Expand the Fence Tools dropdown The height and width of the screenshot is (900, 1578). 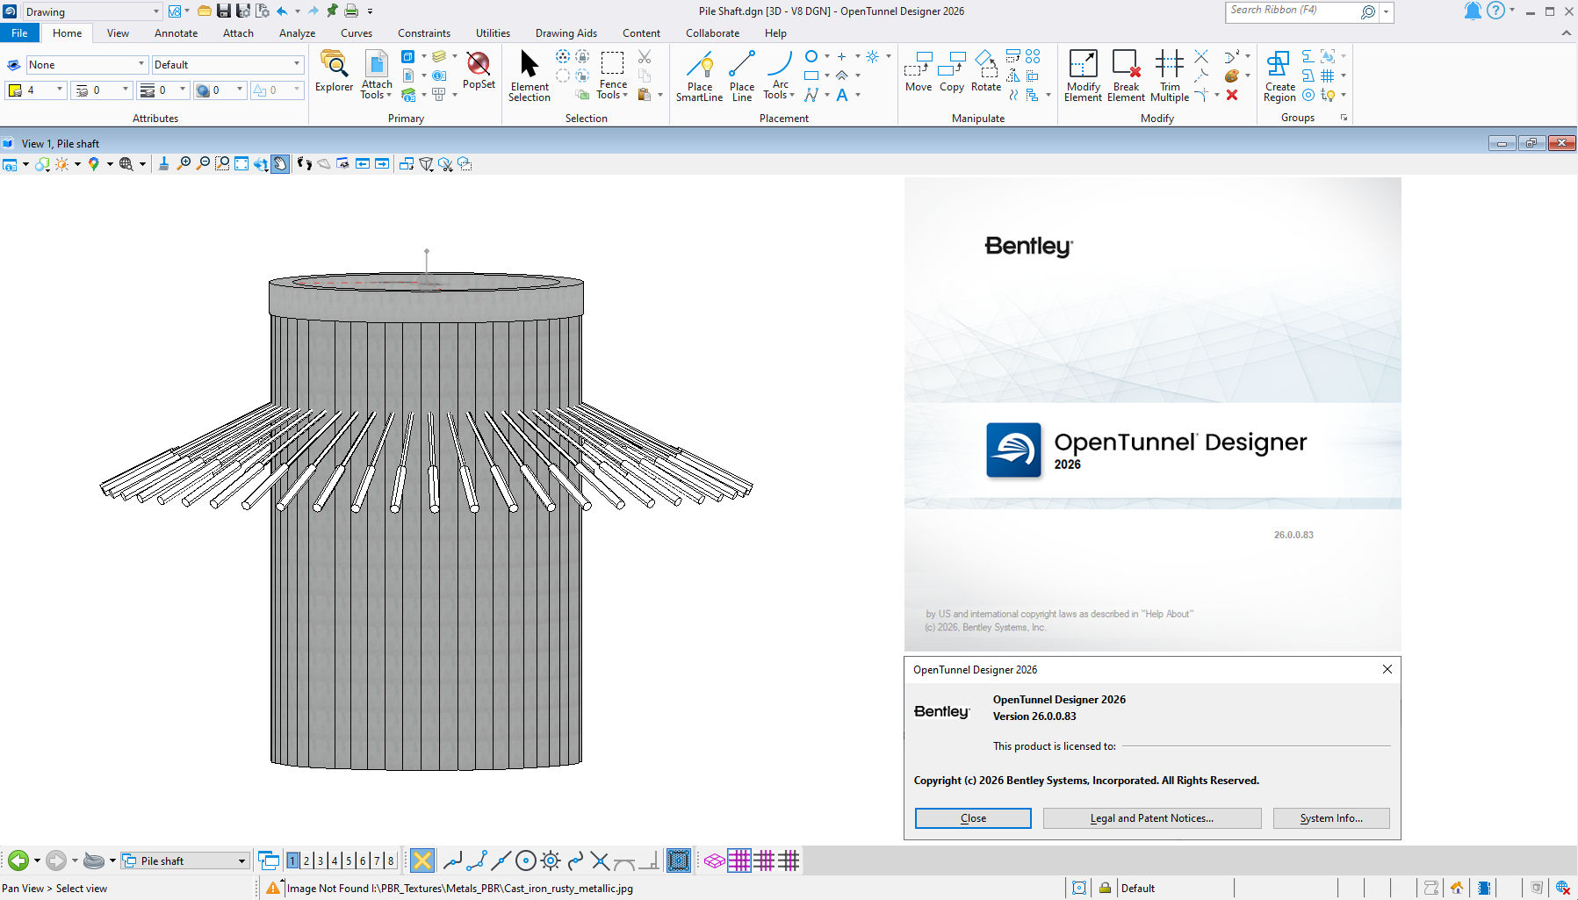click(612, 76)
